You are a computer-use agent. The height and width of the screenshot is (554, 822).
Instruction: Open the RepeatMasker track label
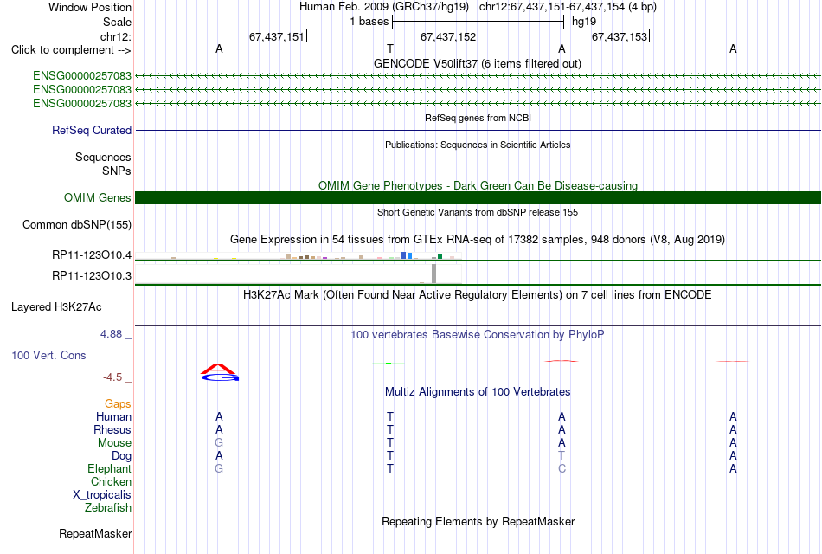click(x=95, y=533)
